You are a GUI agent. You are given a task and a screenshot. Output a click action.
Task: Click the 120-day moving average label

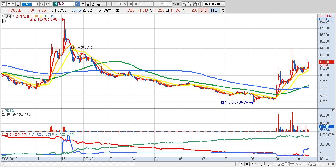tap(53, 16)
